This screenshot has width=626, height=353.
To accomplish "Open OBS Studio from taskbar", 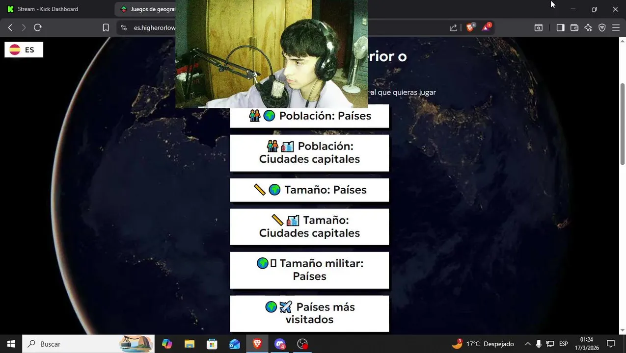I will [x=302, y=344].
